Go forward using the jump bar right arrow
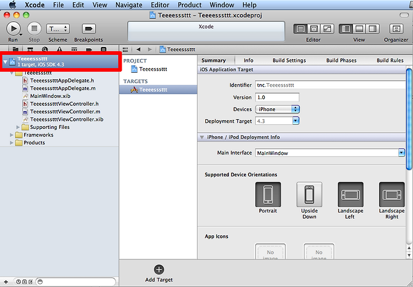Viewport: 413px width, 287px height. pyautogui.click(x=150, y=49)
